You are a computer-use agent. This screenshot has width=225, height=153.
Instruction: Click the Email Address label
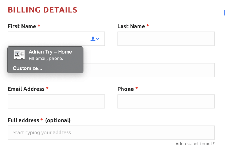coord(26,89)
